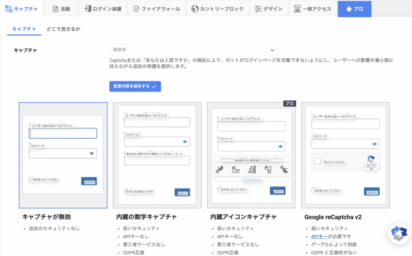412x256 pixels.
Task: Choose the 内蔵の数学キャプチャ preview card
Action: (157, 155)
